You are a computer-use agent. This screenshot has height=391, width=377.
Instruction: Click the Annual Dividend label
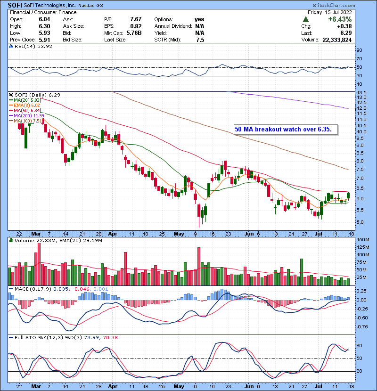pyautogui.click(x=173, y=26)
